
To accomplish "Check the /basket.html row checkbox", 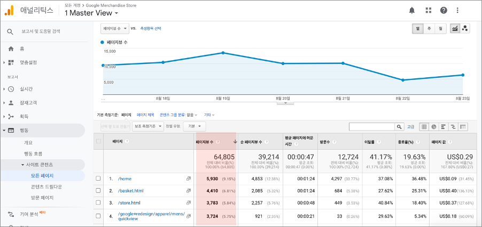I will point(98,190).
